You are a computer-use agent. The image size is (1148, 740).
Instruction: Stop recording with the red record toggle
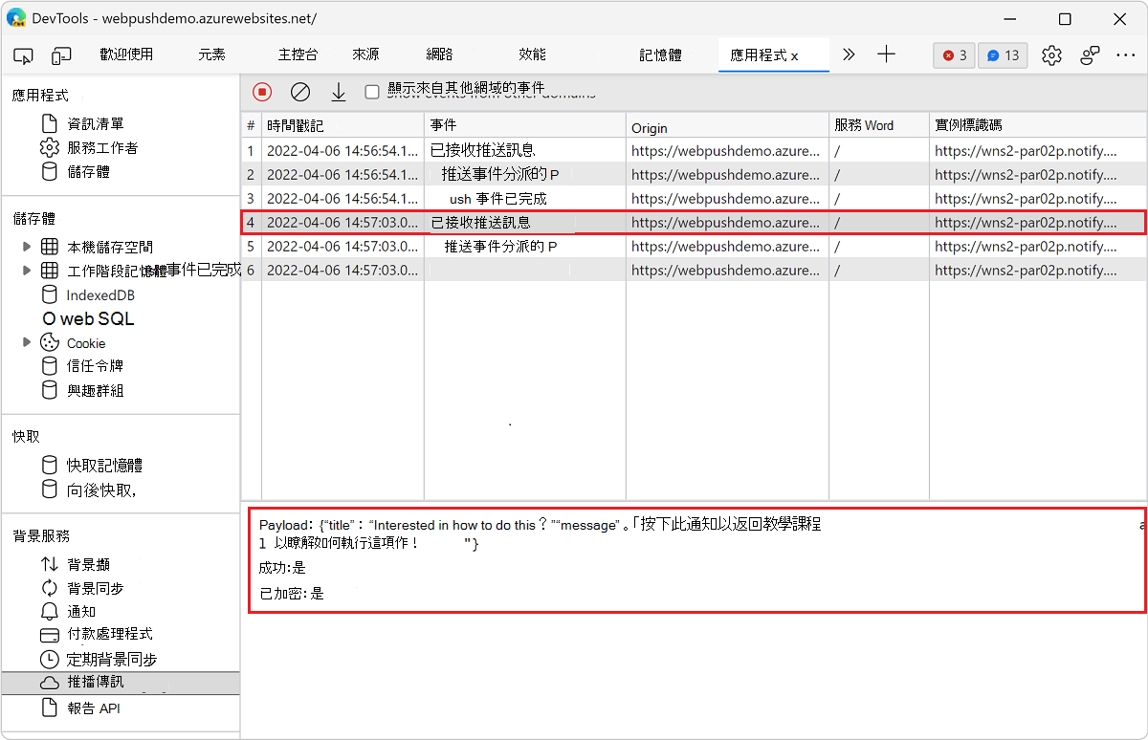(261, 92)
